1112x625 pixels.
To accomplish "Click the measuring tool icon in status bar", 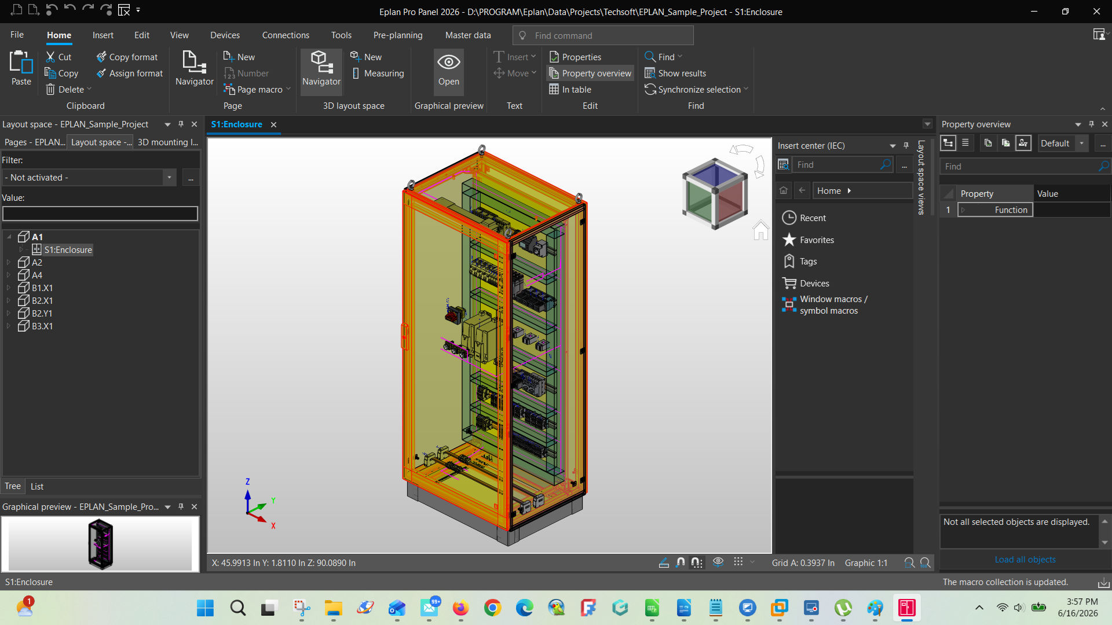I will 664,562.
